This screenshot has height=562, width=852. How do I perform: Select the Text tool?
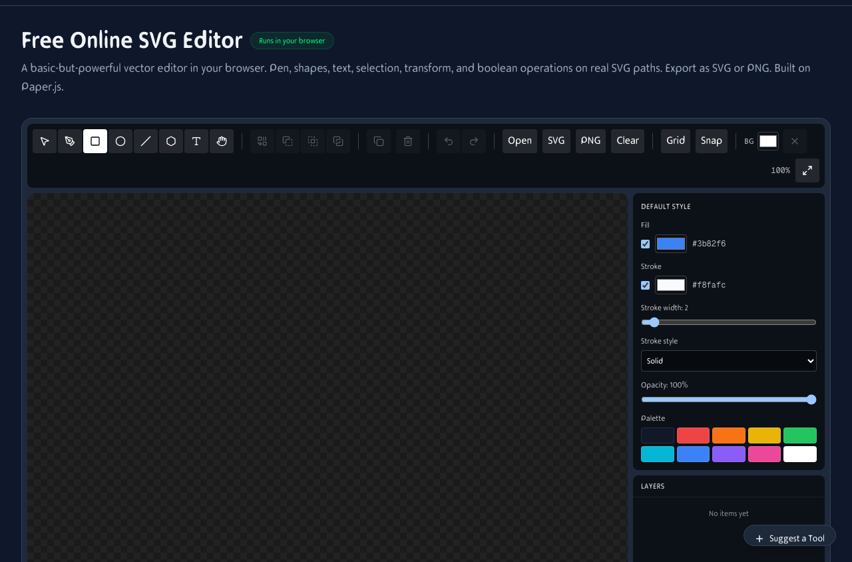click(196, 141)
